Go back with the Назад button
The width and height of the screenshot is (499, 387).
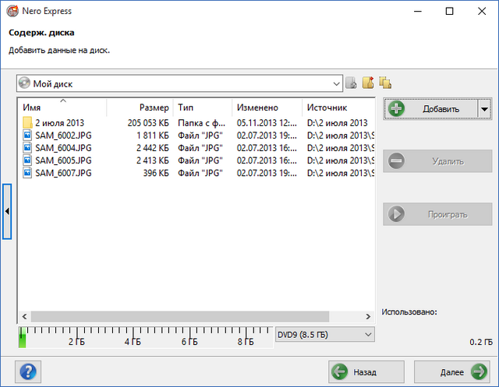[366, 371]
